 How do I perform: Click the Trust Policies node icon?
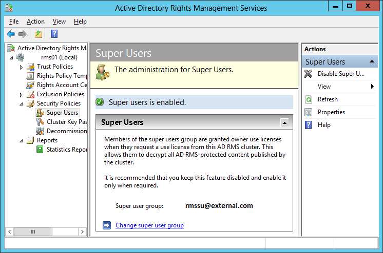click(30, 67)
